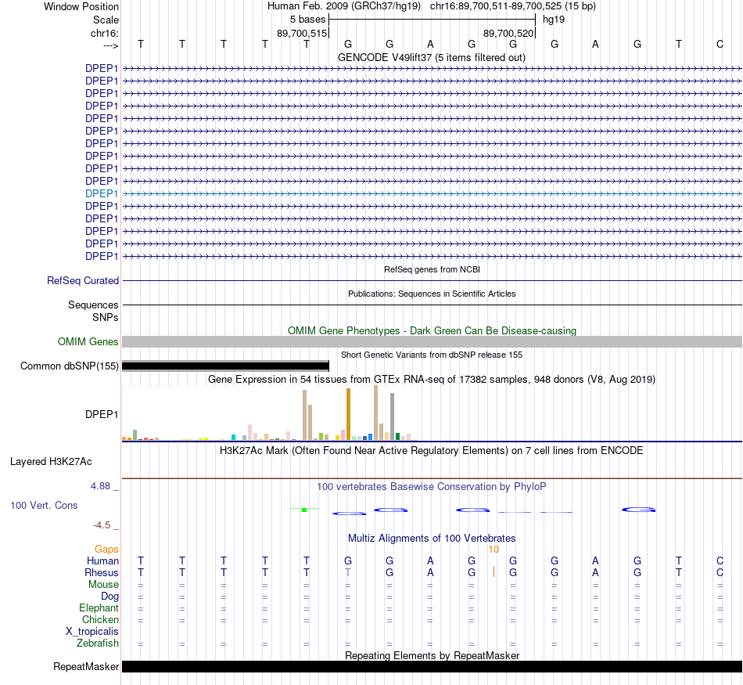This screenshot has height=685, width=743.
Task: Open OMIM Gene Phenotypes track title
Action: (x=432, y=330)
